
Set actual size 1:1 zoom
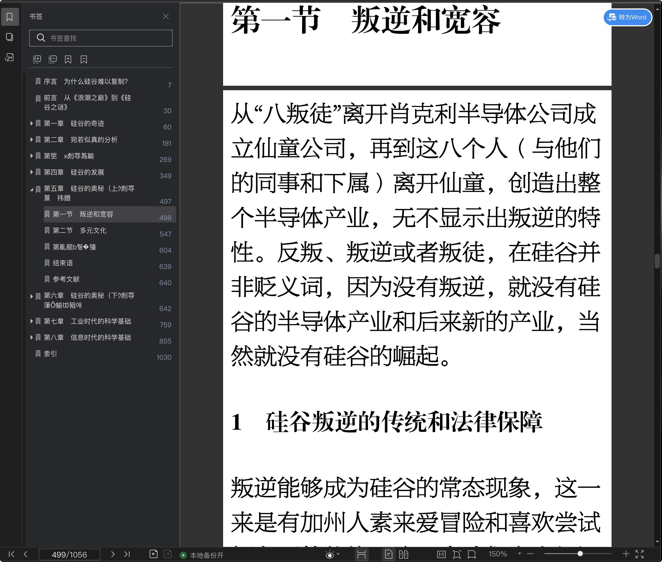(441, 555)
